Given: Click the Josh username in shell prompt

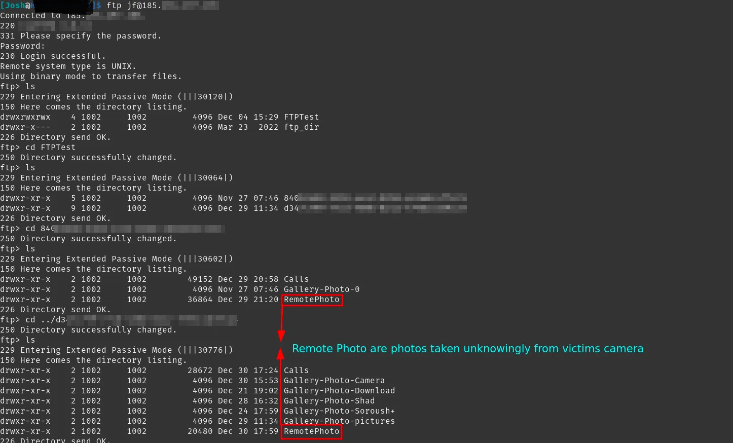Looking at the screenshot, I should [15, 6].
